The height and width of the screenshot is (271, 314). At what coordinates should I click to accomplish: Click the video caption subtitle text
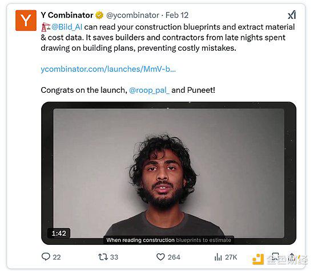point(168,240)
